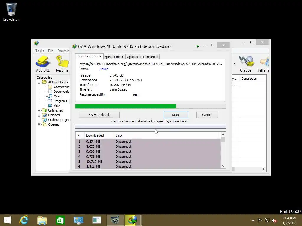
Task: Select the Unfinished category
Action: (55, 110)
